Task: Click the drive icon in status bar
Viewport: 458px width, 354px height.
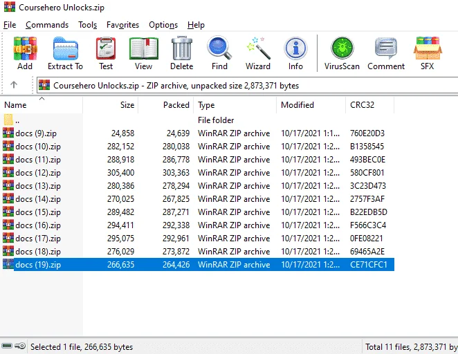Action: click(7, 346)
